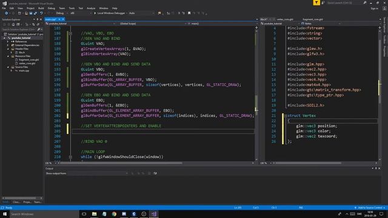Click the Find in Files toolbar icon

(159, 13)
